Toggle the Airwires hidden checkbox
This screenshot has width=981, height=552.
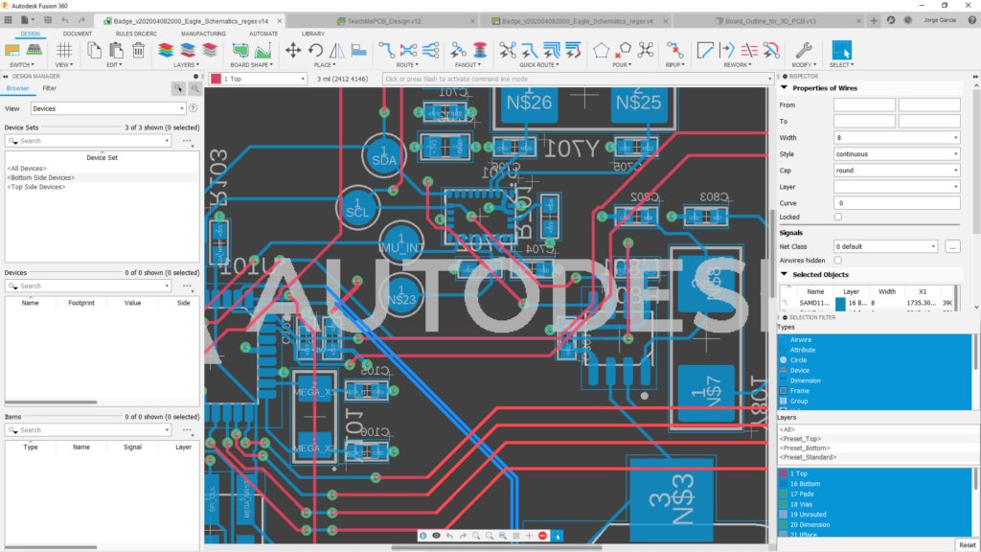837,261
